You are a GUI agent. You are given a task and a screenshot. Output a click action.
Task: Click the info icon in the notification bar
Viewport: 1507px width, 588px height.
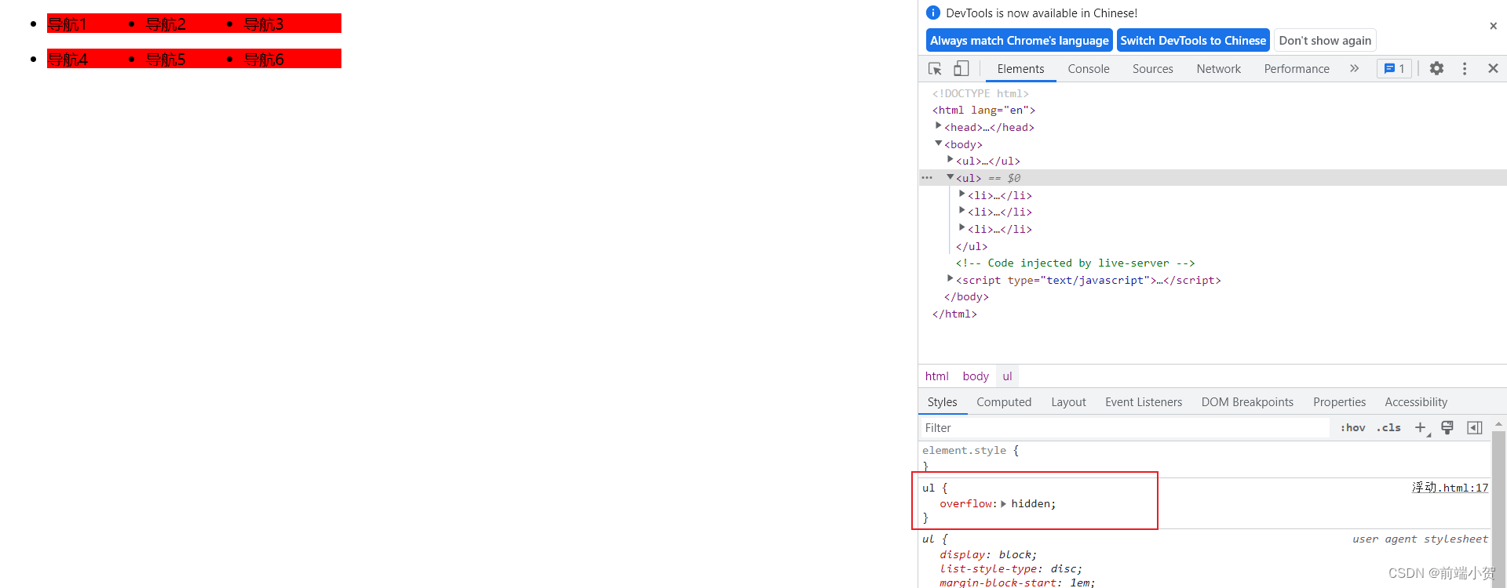tap(933, 13)
